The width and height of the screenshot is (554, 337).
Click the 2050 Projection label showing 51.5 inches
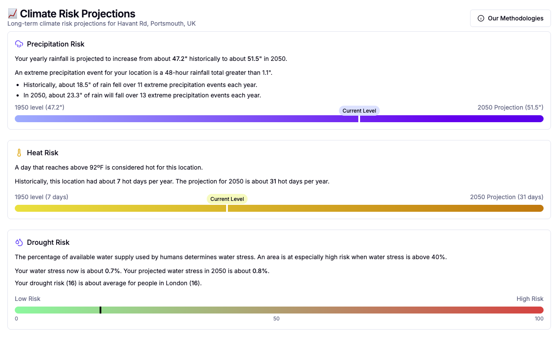coord(510,107)
